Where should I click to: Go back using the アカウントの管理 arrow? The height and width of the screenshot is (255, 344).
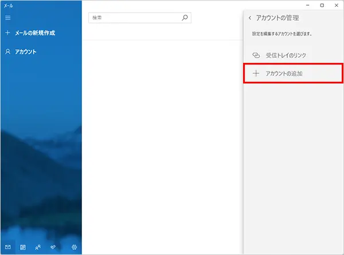point(250,18)
